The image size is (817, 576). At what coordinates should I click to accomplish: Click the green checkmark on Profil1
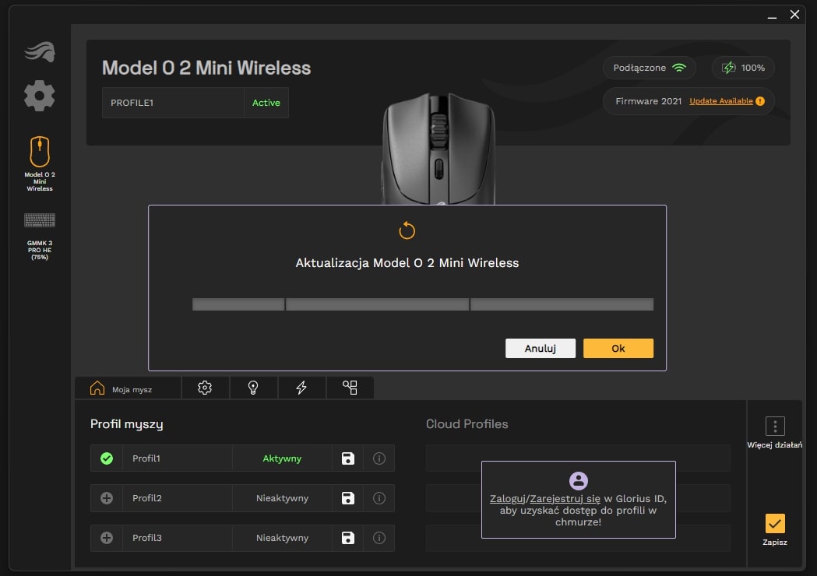[x=107, y=458]
